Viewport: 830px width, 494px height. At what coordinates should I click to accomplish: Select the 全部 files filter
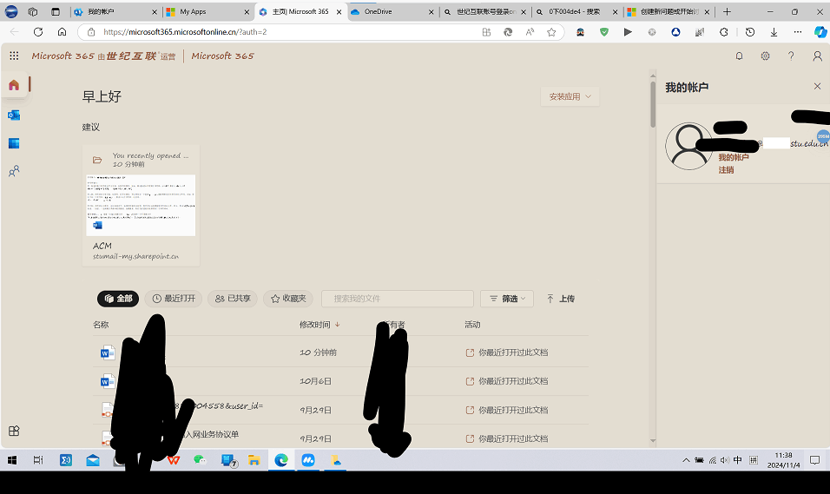[118, 299]
